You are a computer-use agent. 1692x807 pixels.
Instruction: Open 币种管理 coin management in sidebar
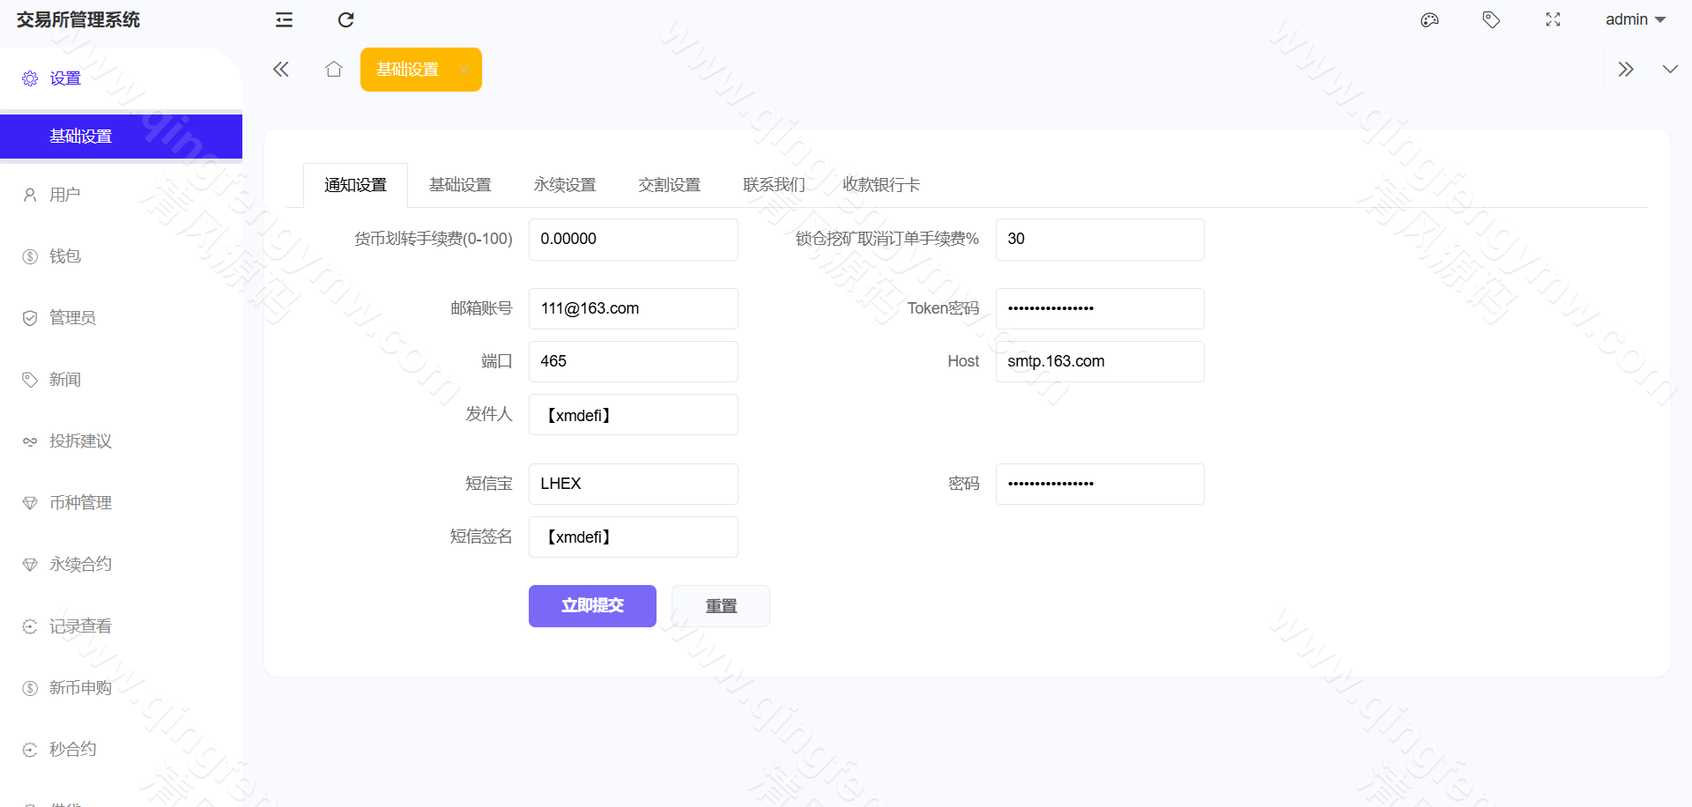click(79, 502)
